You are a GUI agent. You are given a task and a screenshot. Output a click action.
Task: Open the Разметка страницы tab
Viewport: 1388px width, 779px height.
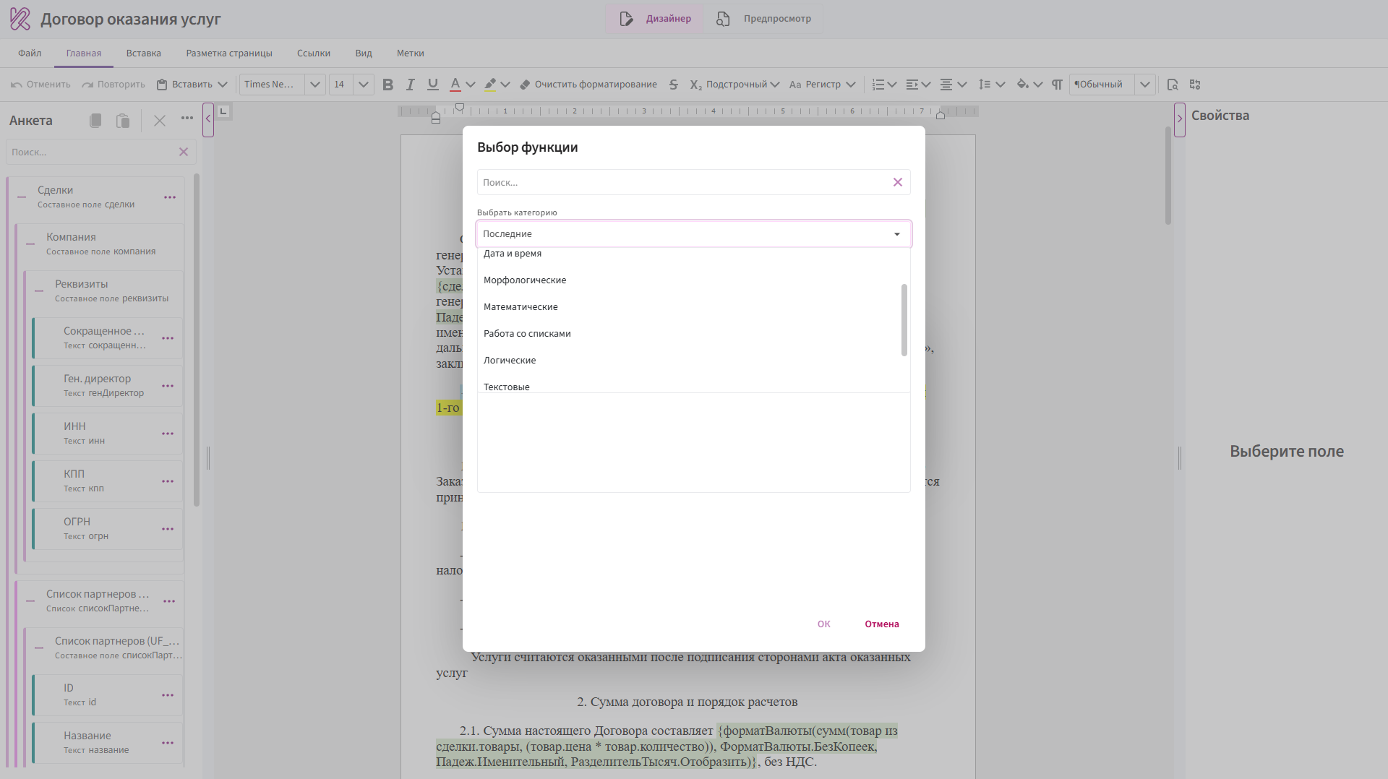229,53
